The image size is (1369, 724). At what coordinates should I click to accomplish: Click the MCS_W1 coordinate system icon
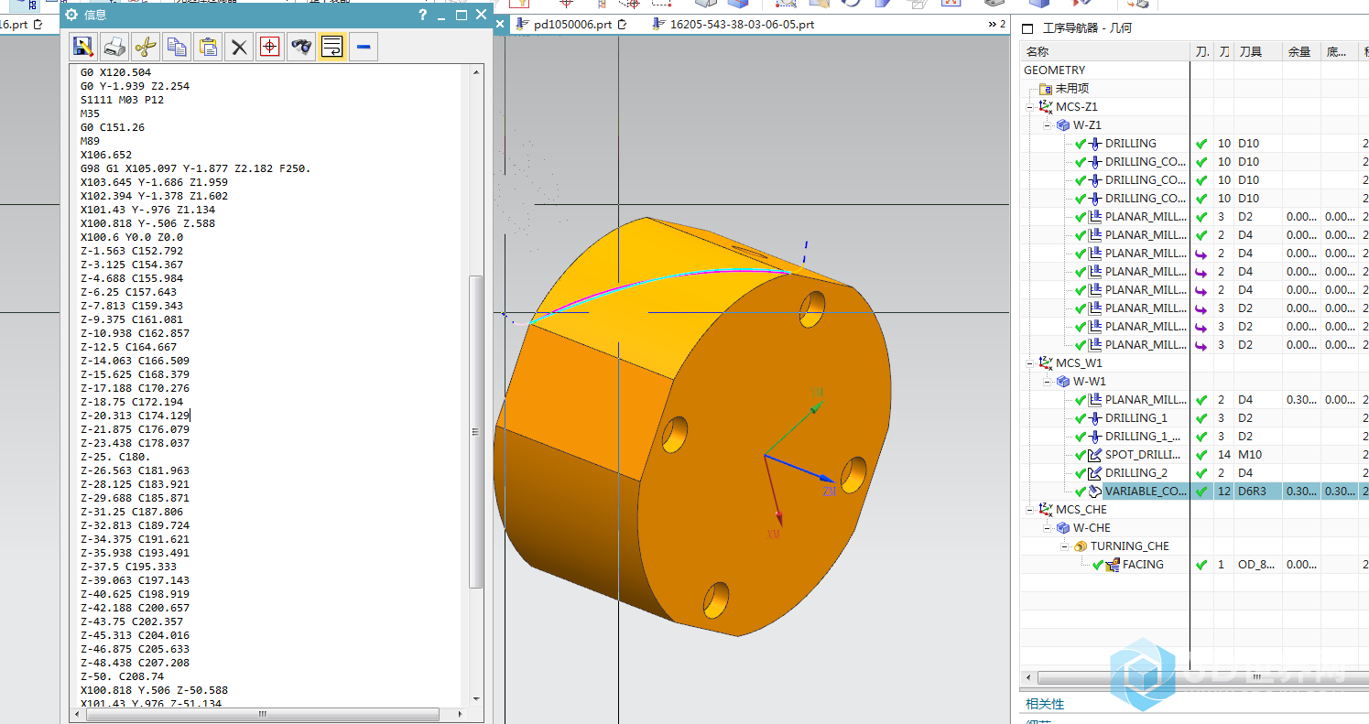coord(1046,363)
